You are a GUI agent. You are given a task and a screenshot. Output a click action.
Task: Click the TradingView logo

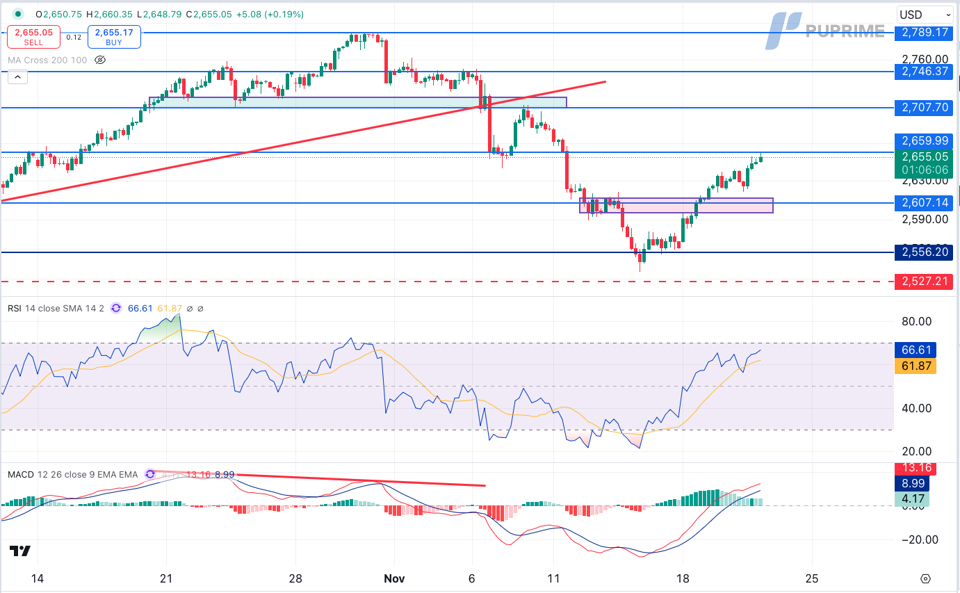(20, 551)
